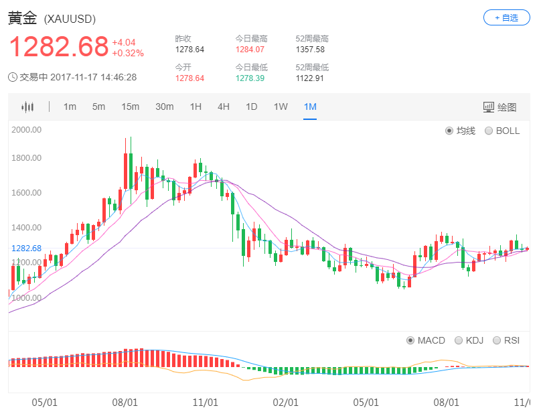Open the 15m interval view

pos(130,107)
